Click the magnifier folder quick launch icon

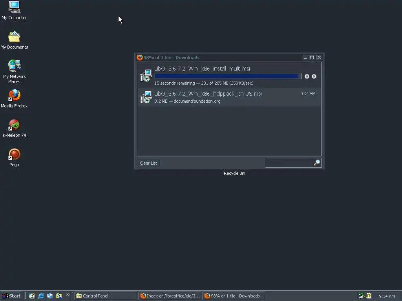point(59,296)
